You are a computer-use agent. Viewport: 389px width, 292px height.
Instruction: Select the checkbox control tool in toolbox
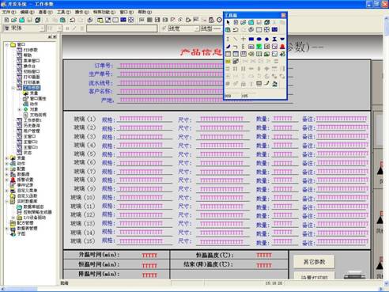[x=274, y=47]
